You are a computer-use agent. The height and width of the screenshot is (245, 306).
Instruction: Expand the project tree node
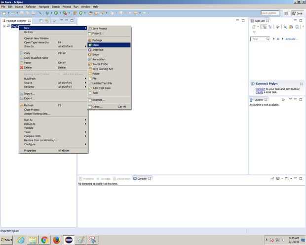[4, 26]
